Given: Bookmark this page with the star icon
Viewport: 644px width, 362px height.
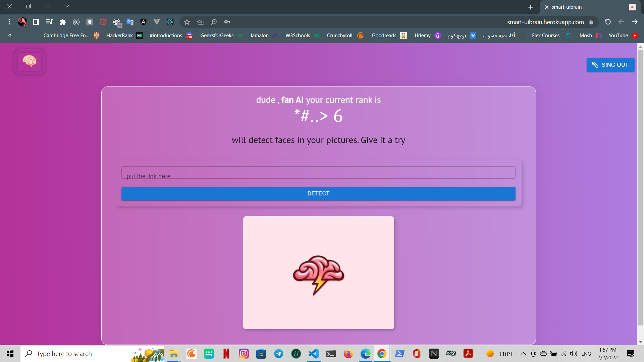Looking at the screenshot, I should click(x=187, y=22).
